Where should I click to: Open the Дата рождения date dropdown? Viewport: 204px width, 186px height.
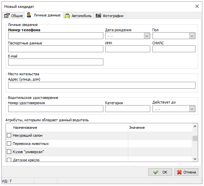[x=147, y=36]
